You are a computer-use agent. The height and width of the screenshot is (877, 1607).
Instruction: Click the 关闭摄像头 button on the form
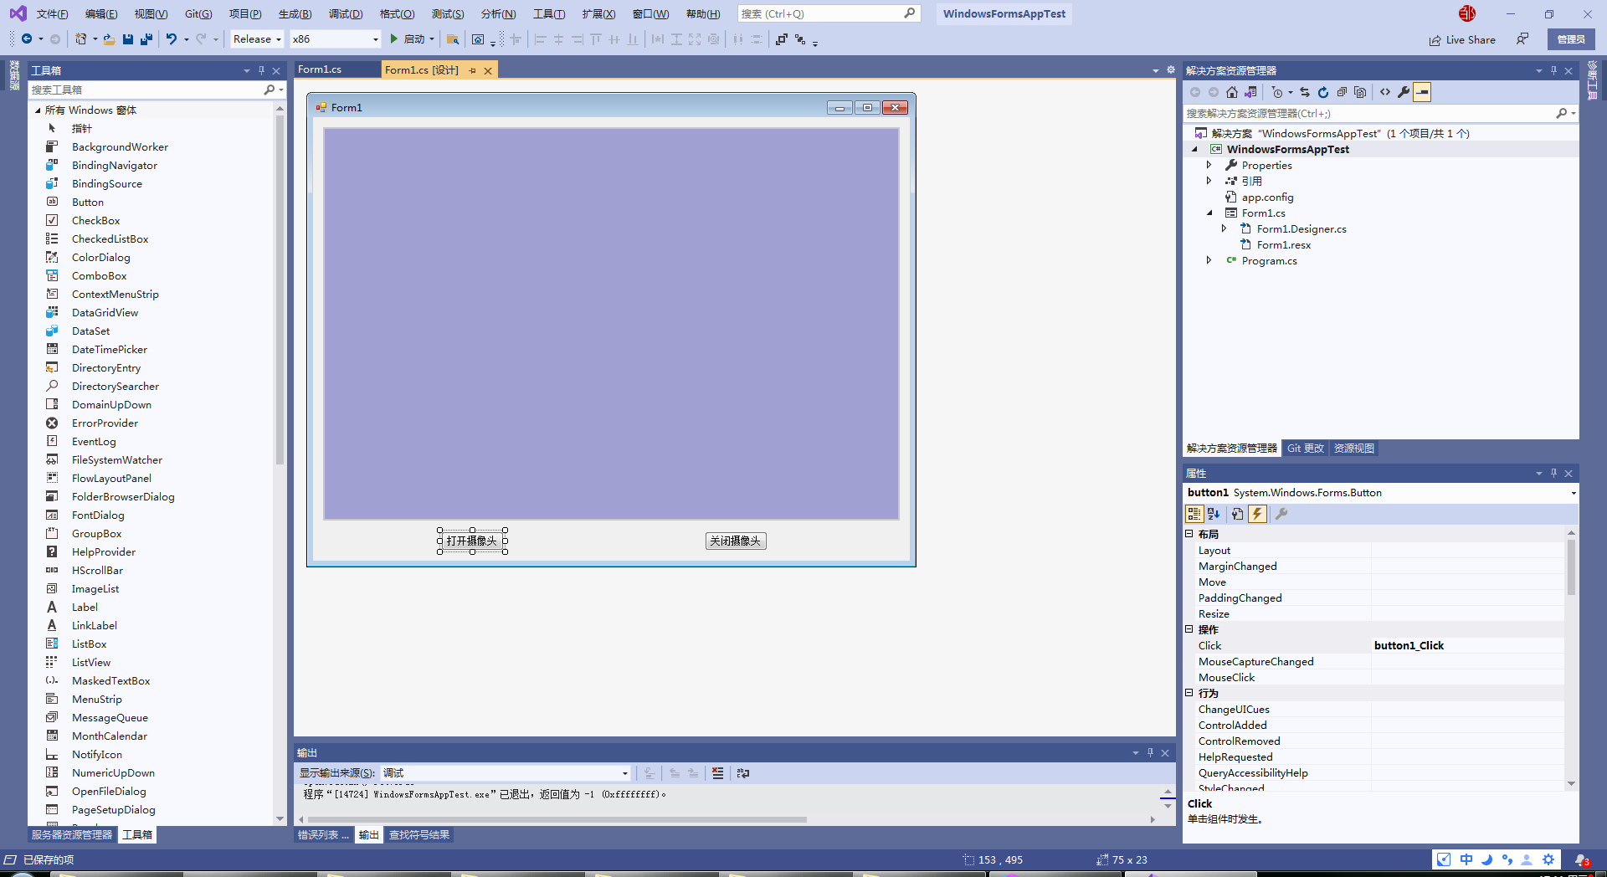736,541
